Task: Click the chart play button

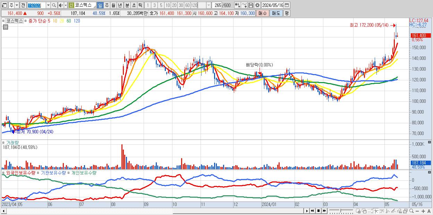Action: [307, 211]
